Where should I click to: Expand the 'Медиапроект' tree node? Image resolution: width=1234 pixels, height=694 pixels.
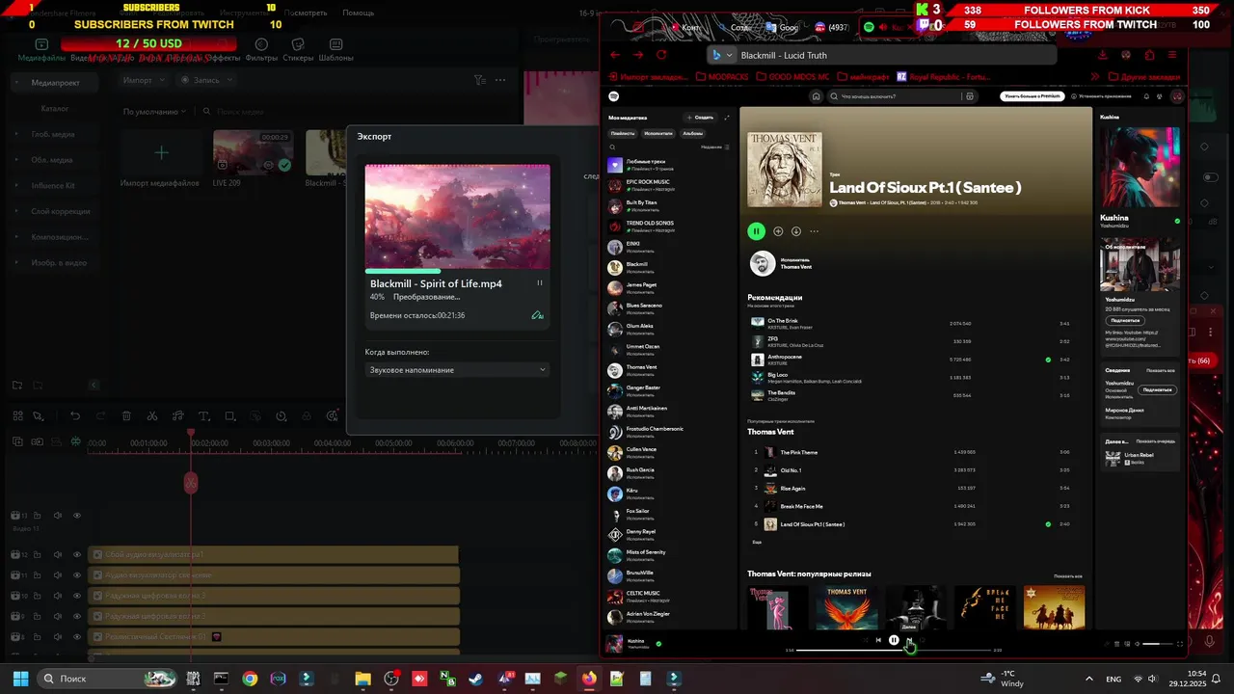pyautogui.click(x=15, y=83)
